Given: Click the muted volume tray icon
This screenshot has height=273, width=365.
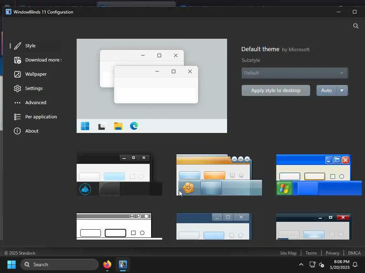Looking at the screenshot, I should click(322, 264).
